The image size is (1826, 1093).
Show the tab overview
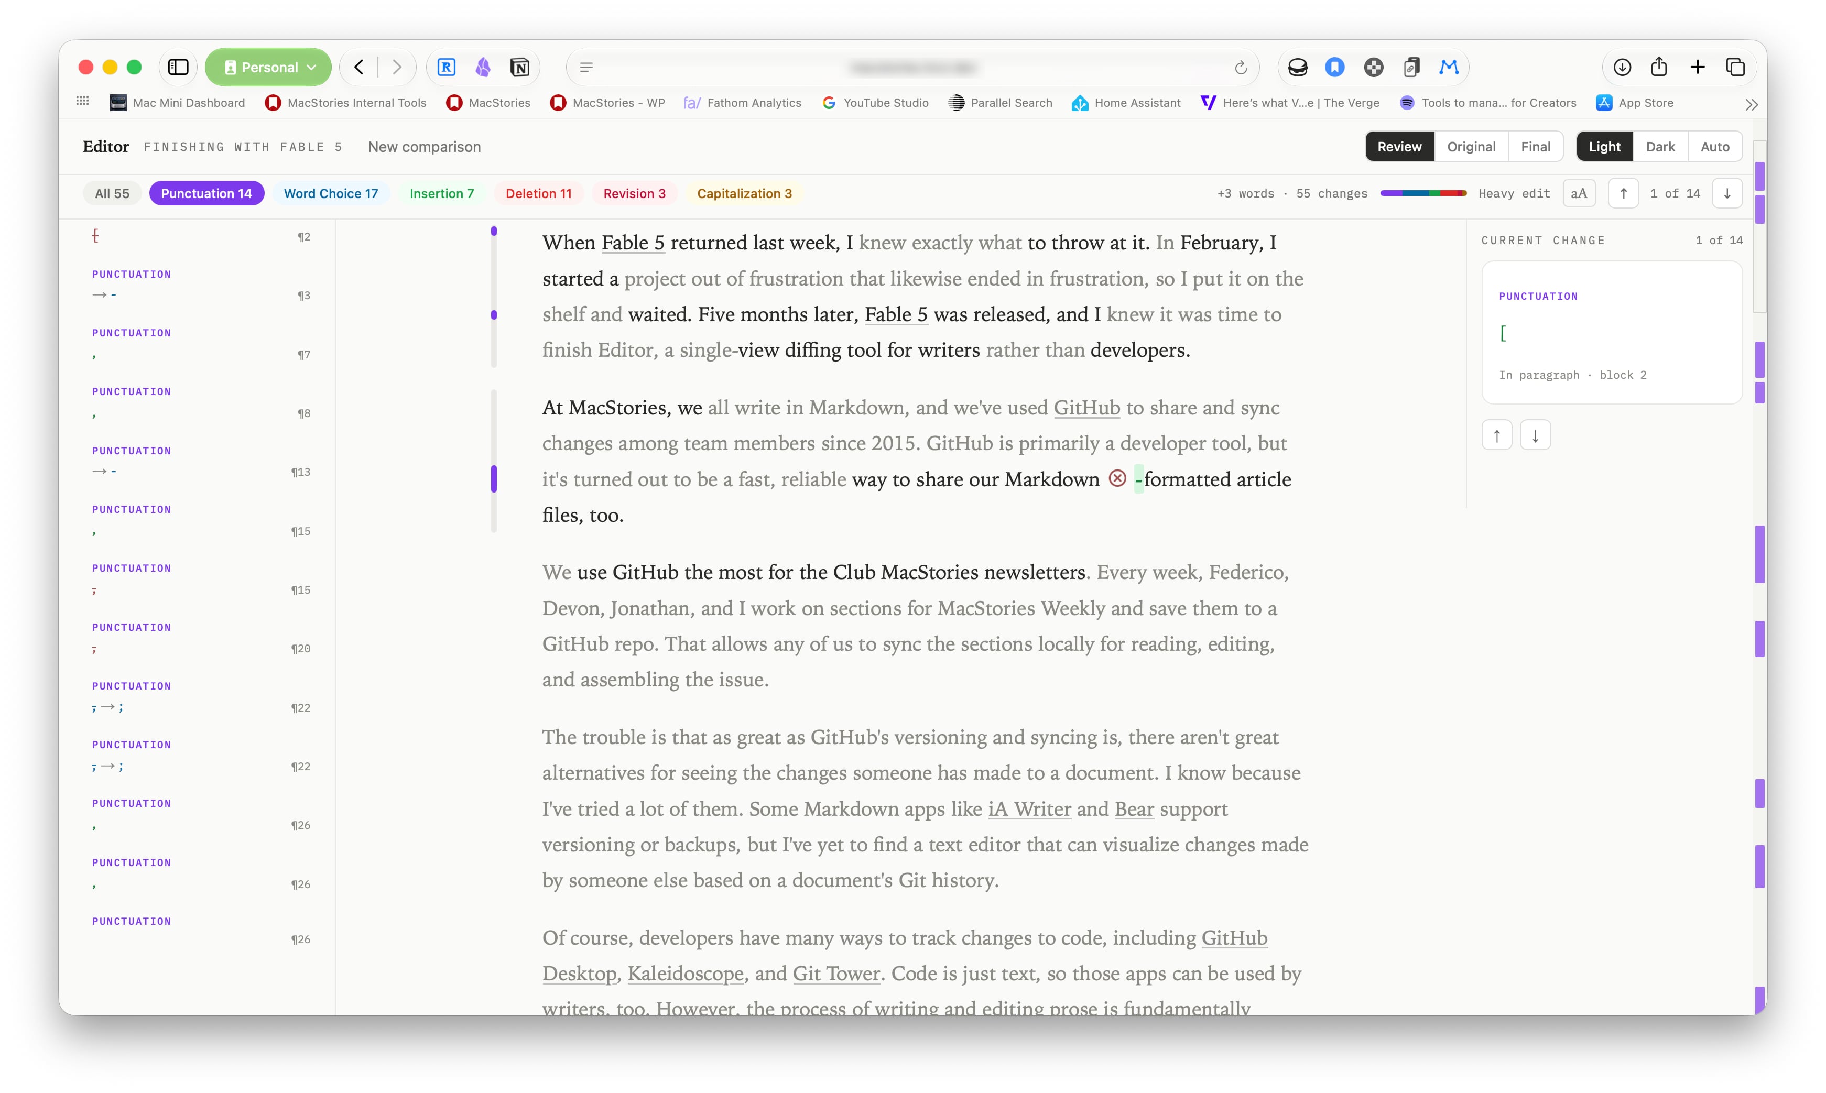[x=1735, y=67]
